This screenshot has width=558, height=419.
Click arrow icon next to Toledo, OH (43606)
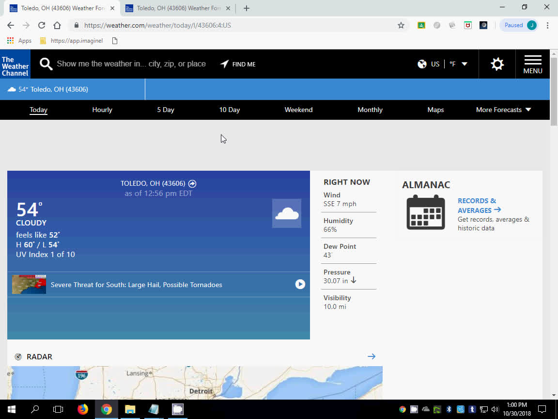point(192,183)
